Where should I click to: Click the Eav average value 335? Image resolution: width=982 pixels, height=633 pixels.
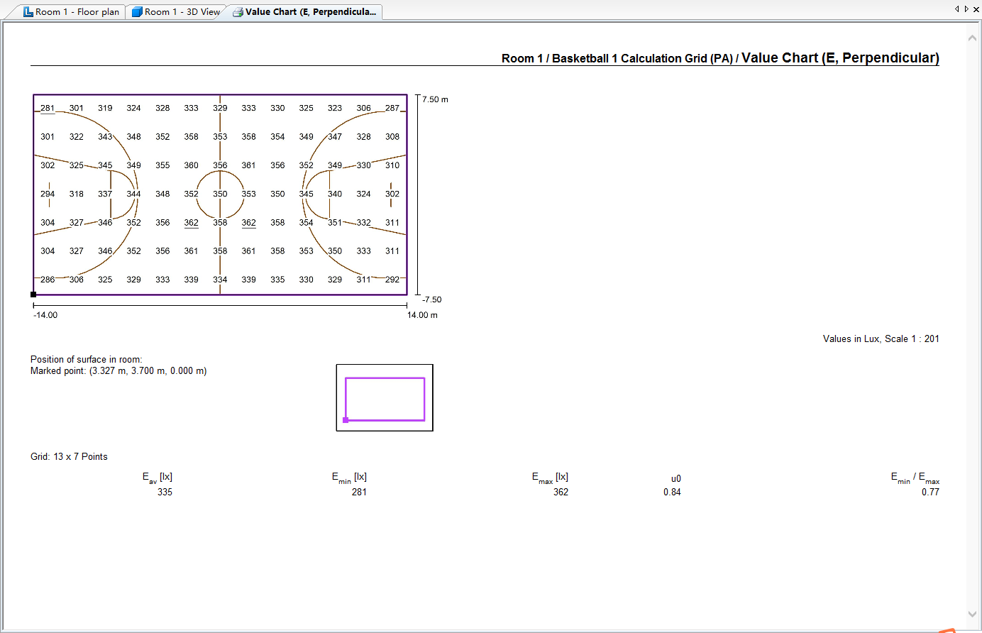165,492
